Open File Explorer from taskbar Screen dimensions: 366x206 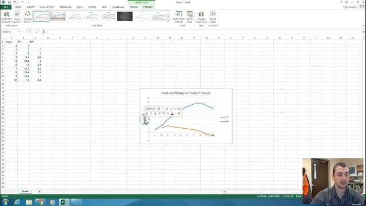point(29,202)
